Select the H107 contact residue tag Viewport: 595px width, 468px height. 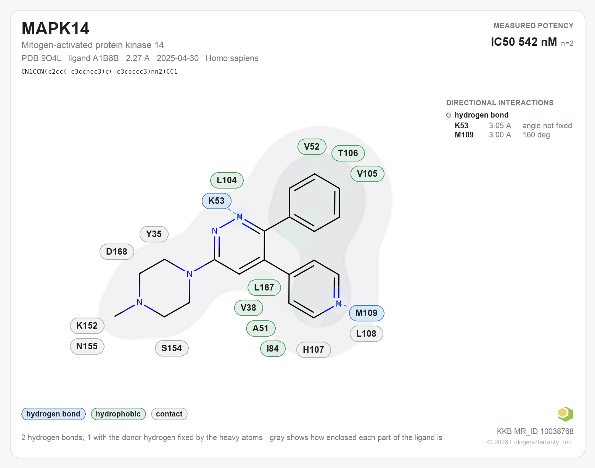[x=314, y=350]
